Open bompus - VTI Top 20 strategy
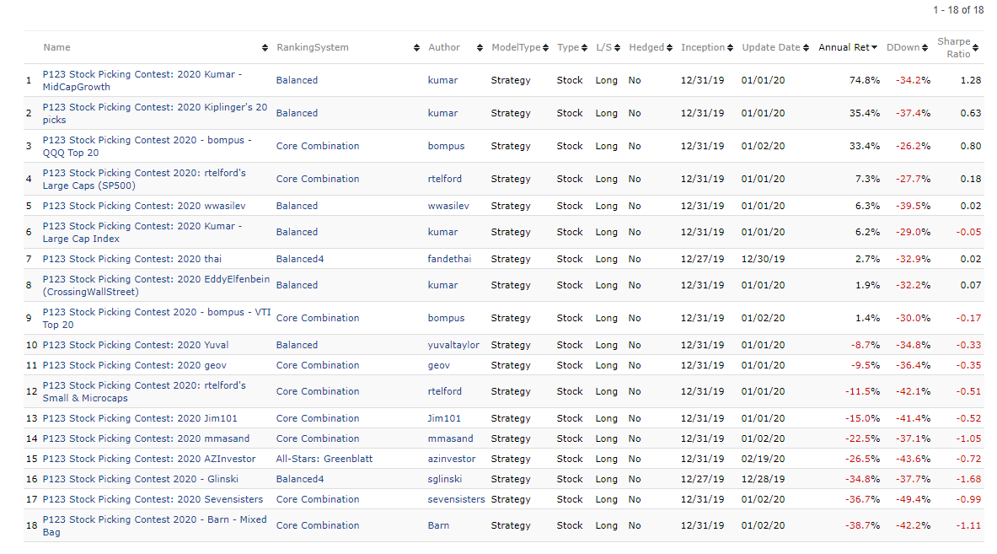Viewport: 997px width, 554px height. click(x=157, y=318)
